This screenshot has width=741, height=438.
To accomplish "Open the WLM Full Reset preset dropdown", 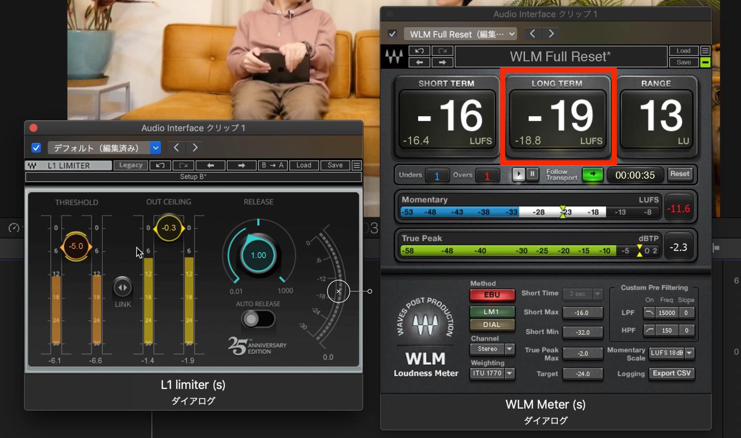I will 460,34.
